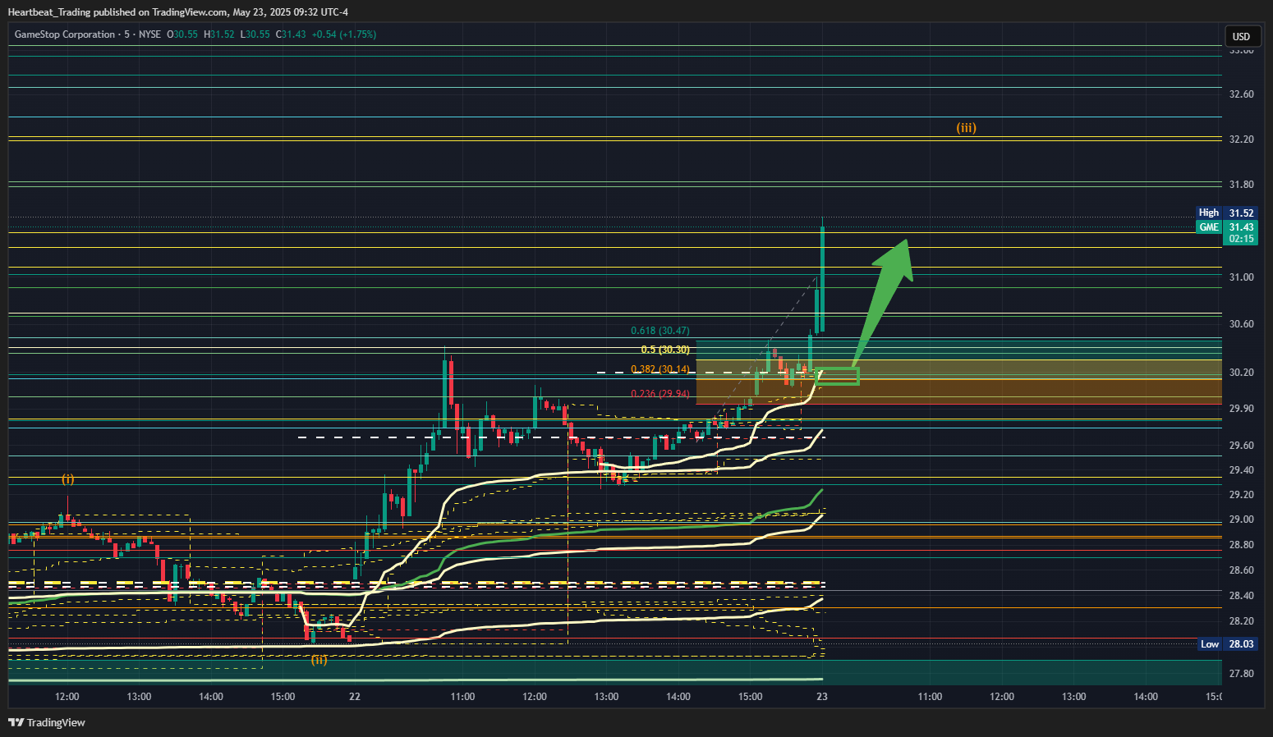Select the 0.618 (30.47) Fibonacci label
The height and width of the screenshot is (737, 1273).
point(660,331)
